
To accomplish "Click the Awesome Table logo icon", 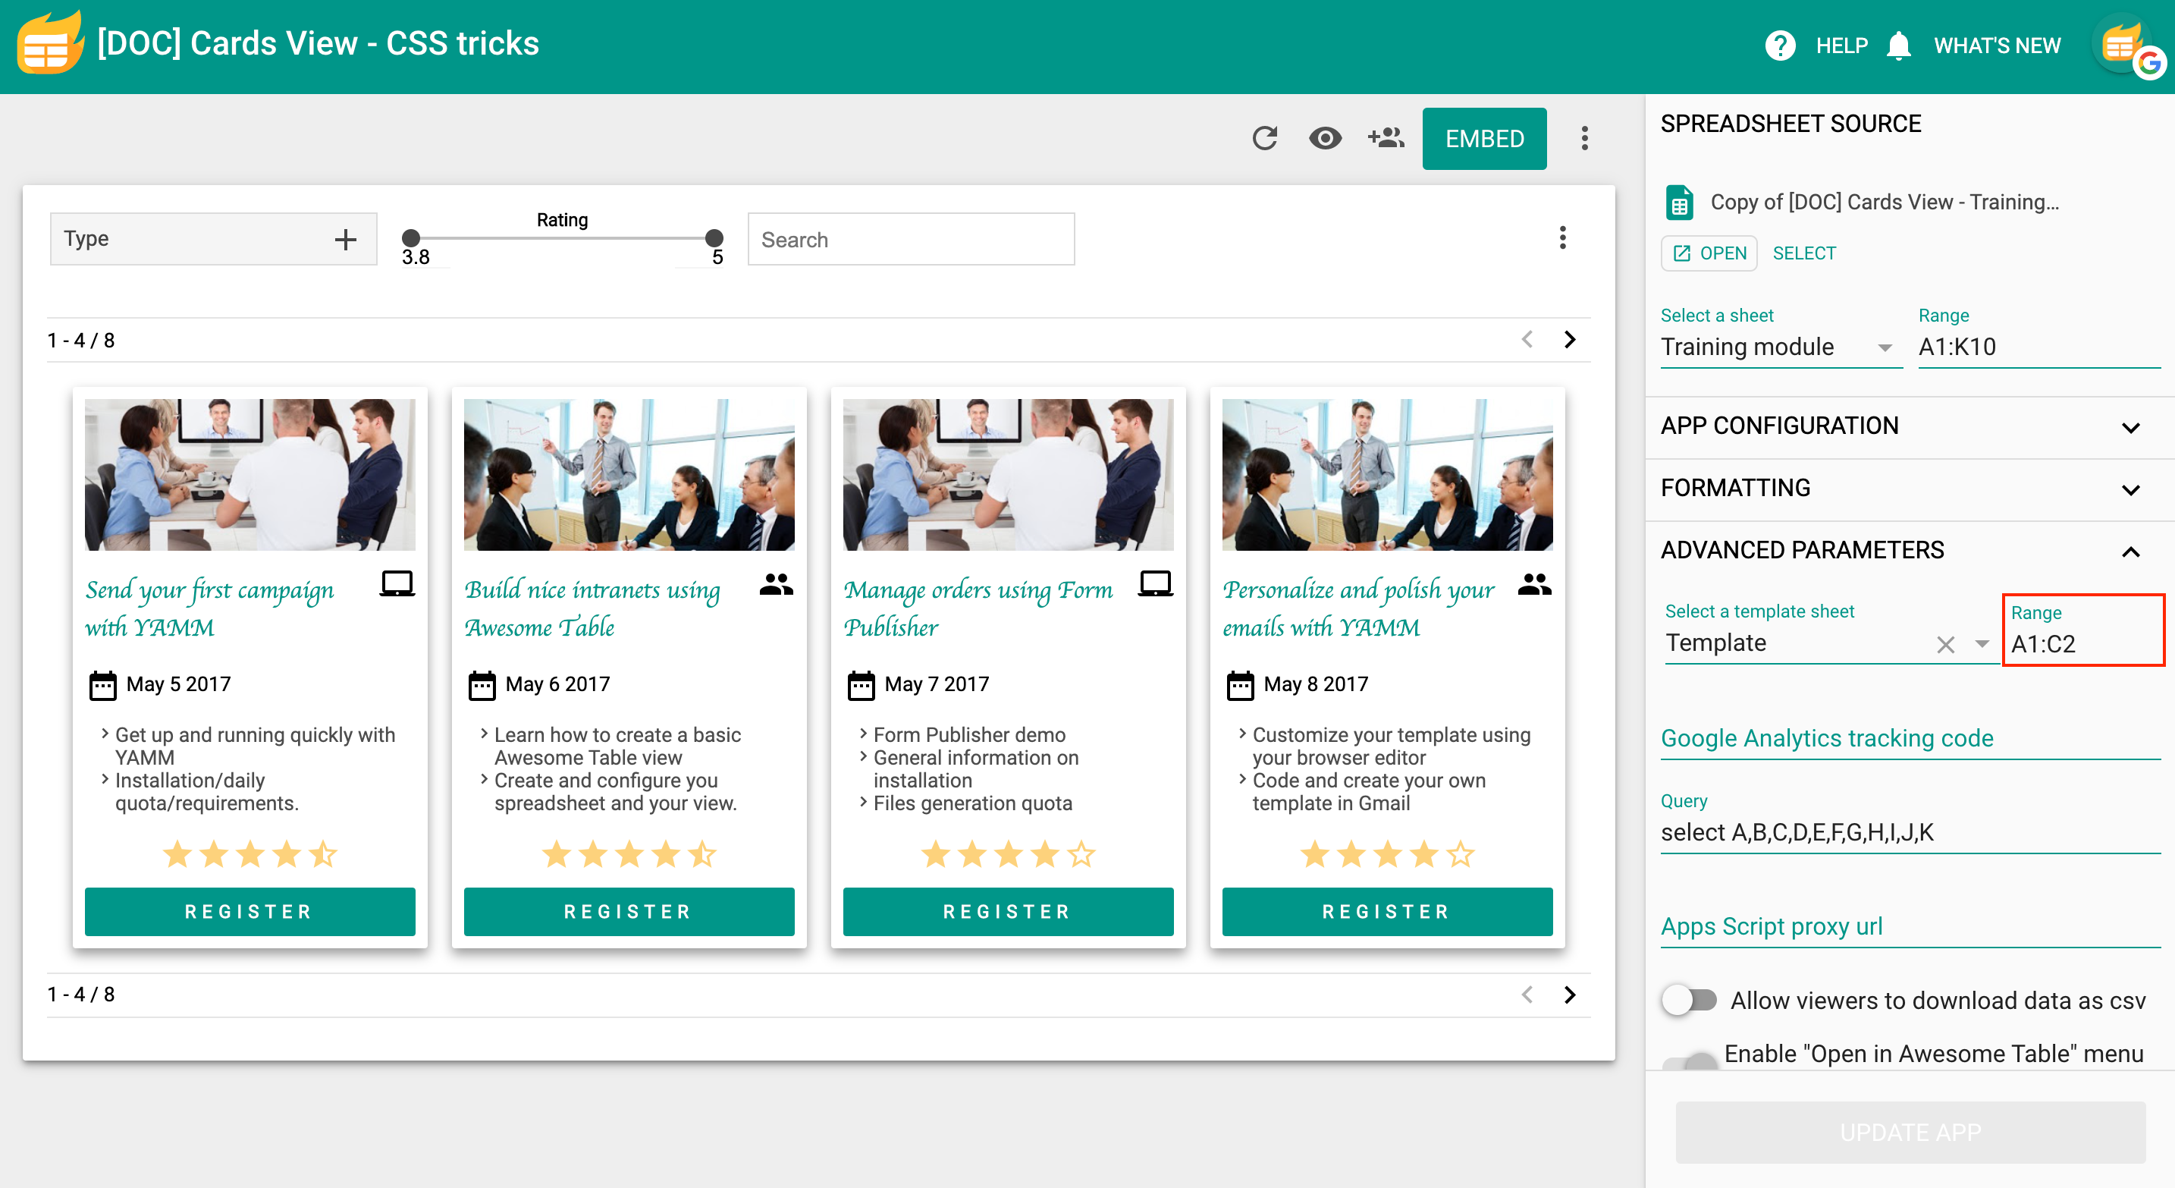I will pos(50,43).
